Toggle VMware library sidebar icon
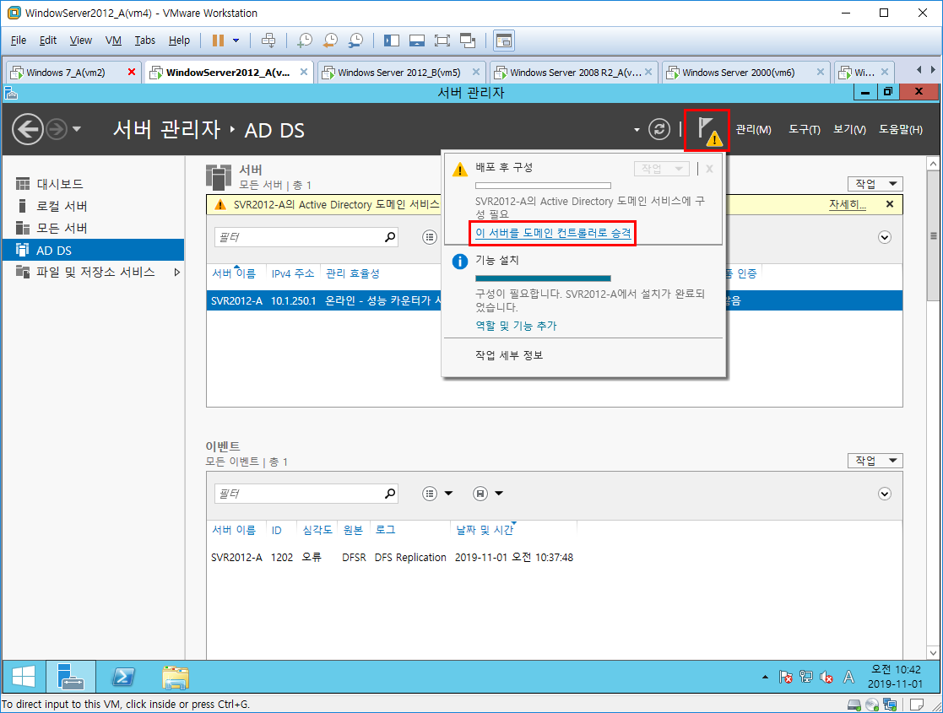Image resolution: width=943 pixels, height=713 pixels. 392,41
